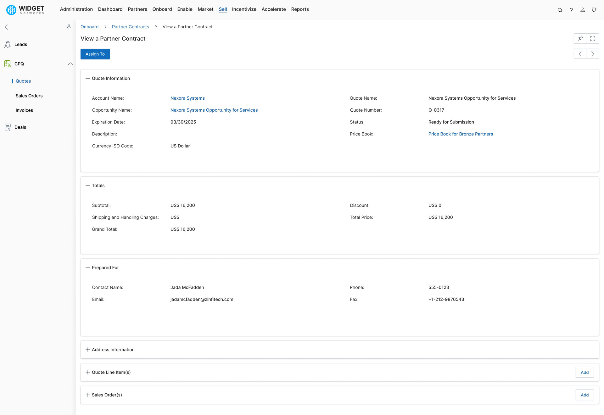The image size is (604, 415).
Task: Expand the Address Information section
Action: pyautogui.click(x=87, y=350)
